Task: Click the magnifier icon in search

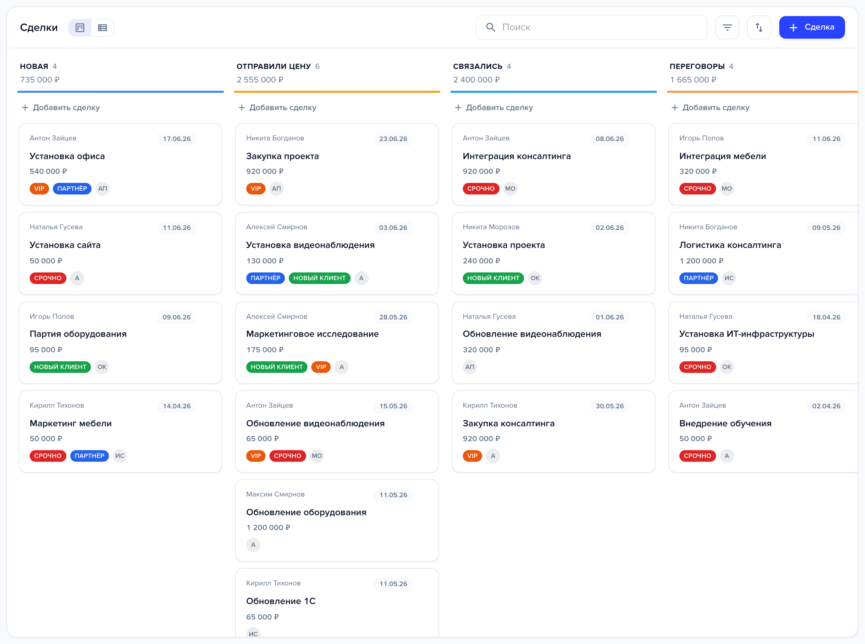Action: 491,27
